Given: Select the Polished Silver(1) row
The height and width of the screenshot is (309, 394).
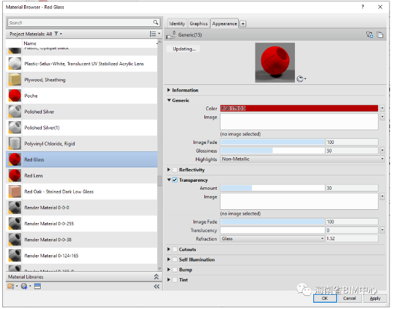Looking at the screenshot, I should (82, 128).
